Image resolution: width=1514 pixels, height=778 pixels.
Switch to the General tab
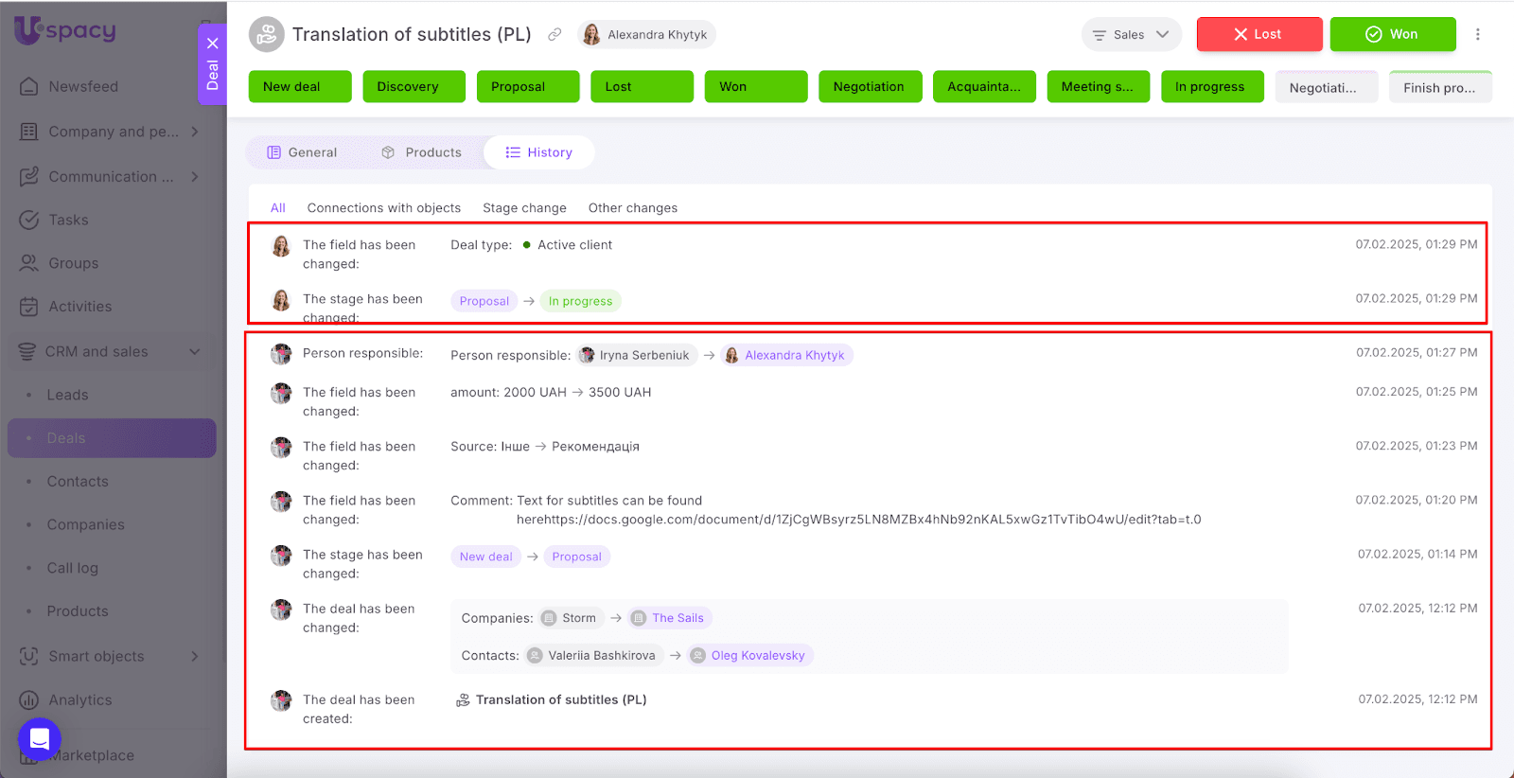[x=302, y=152]
